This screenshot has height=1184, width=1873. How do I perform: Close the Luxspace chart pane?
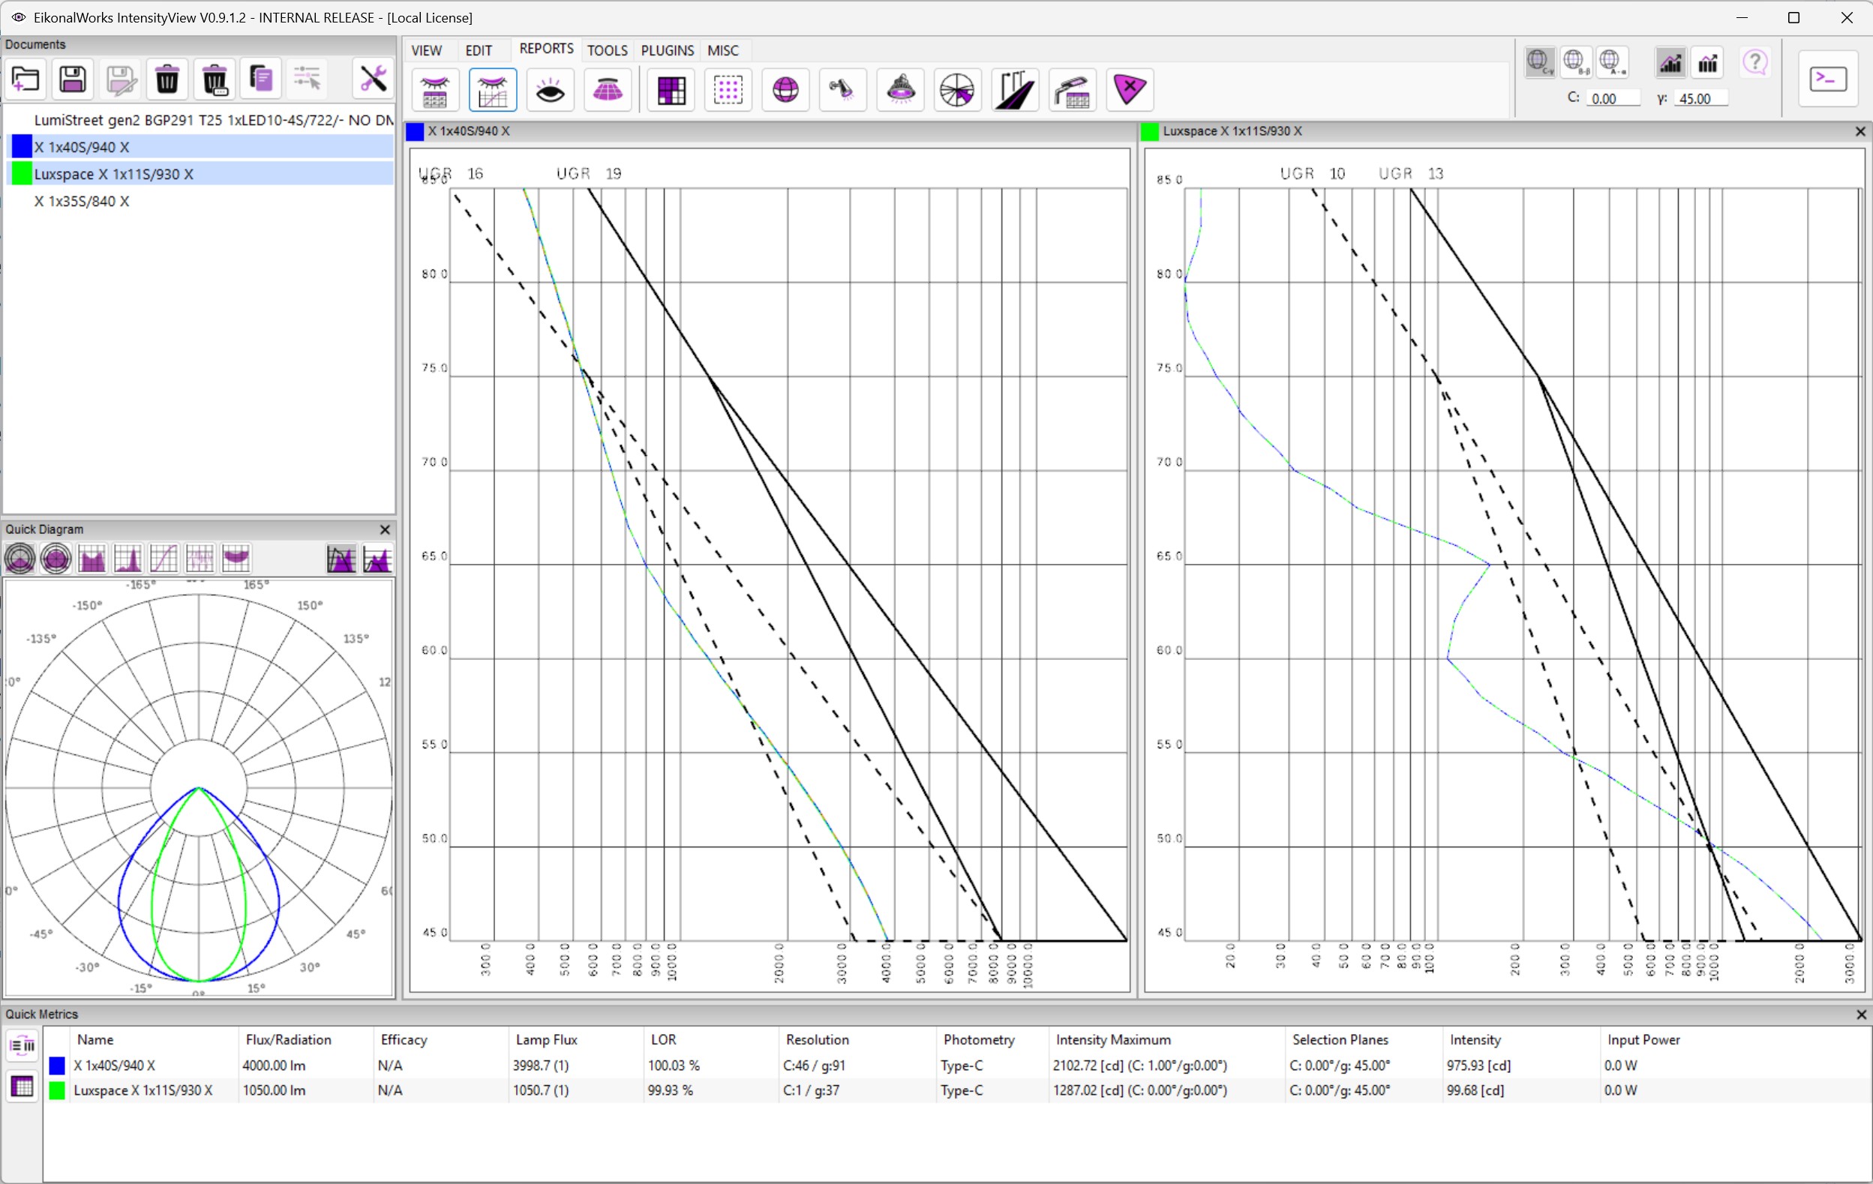(1860, 131)
